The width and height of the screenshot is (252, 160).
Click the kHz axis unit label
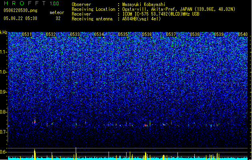(4, 32)
